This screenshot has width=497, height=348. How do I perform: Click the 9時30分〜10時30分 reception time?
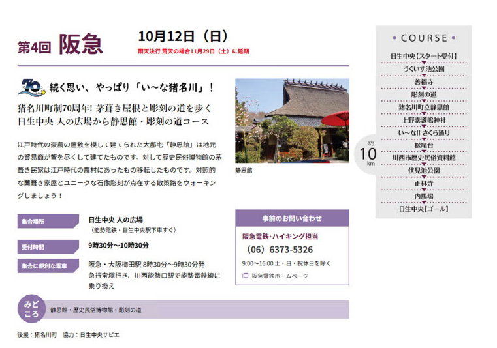(x=119, y=246)
